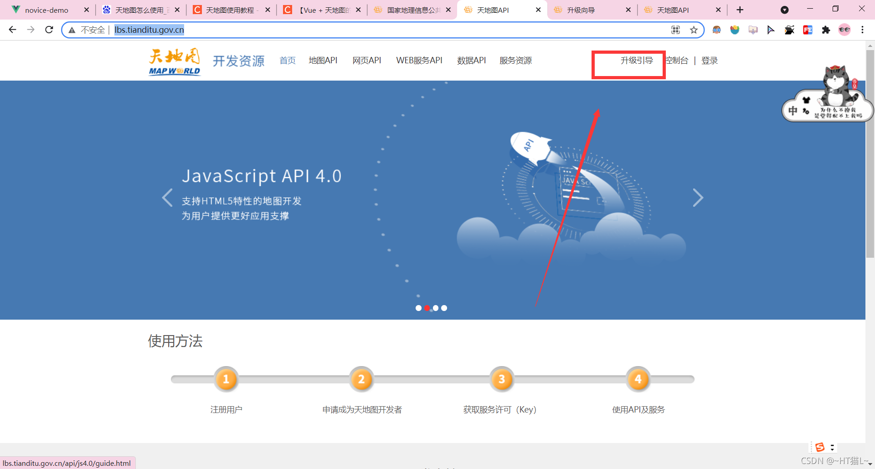Click 获取服务许可 (Key) label
Viewport: 875px width, 469px height.
pos(500,410)
